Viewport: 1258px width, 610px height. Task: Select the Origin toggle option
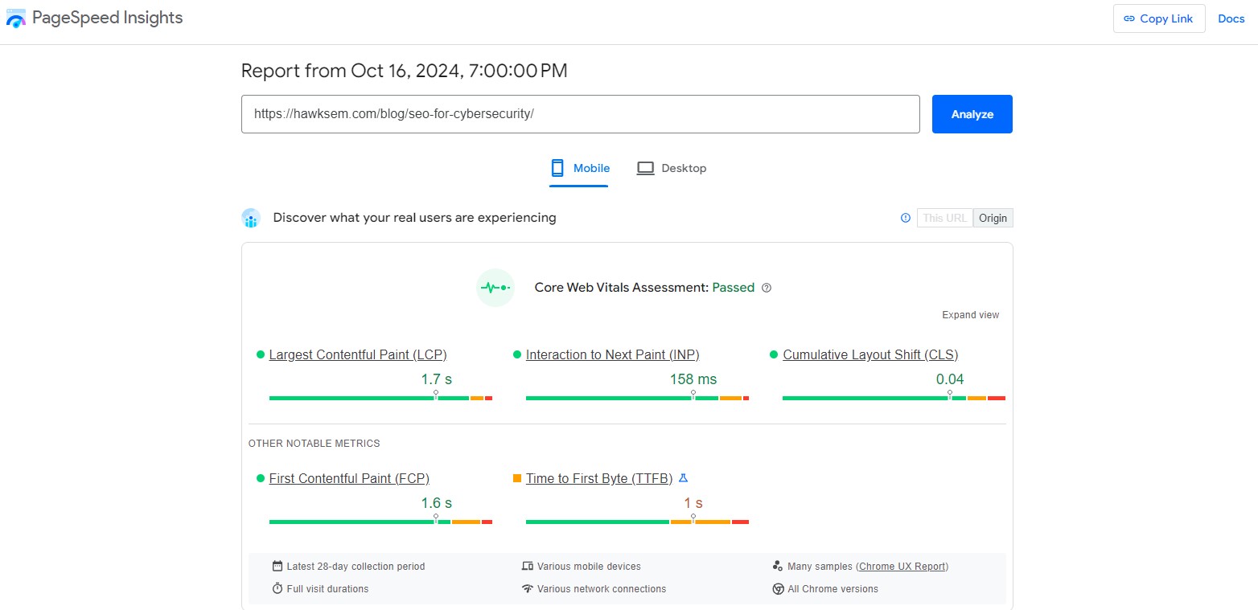point(993,218)
